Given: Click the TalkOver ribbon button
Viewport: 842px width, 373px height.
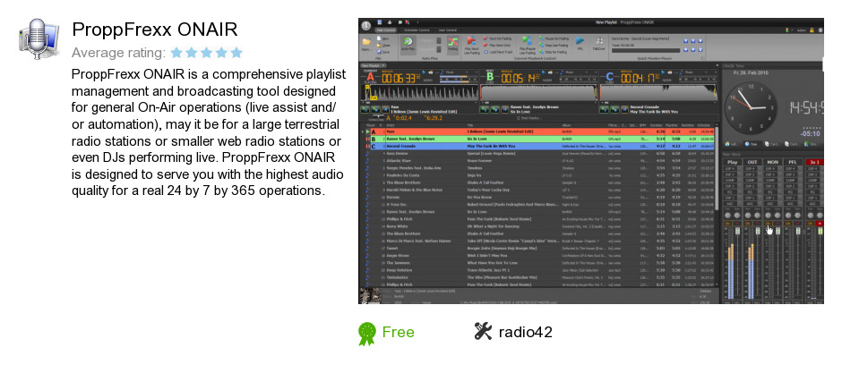Looking at the screenshot, I should tap(598, 42).
